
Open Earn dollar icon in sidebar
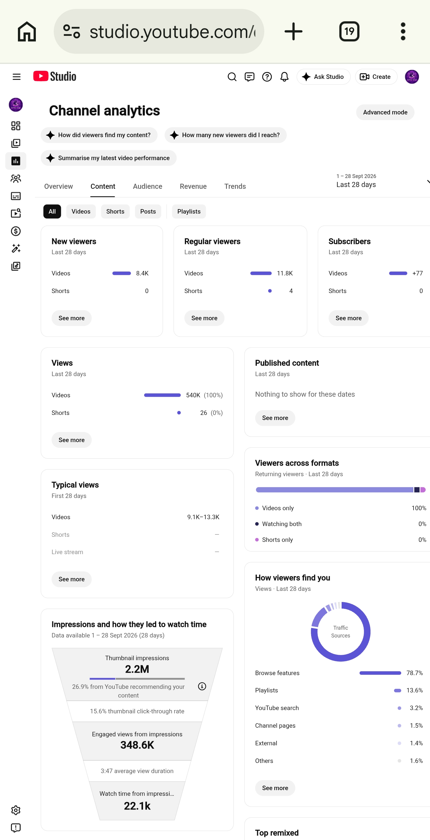click(16, 231)
